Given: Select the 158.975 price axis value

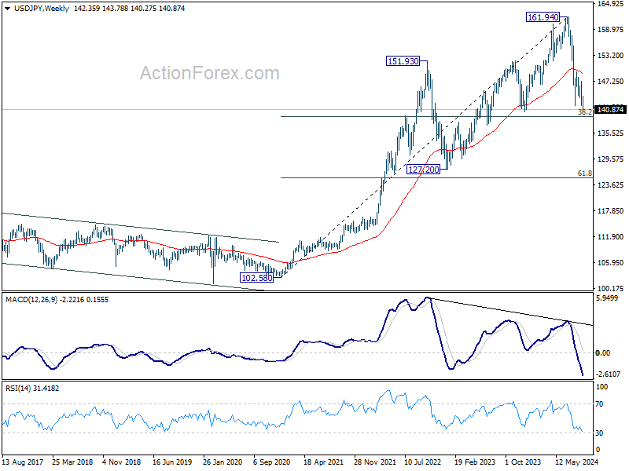Looking at the screenshot, I should [611, 30].
